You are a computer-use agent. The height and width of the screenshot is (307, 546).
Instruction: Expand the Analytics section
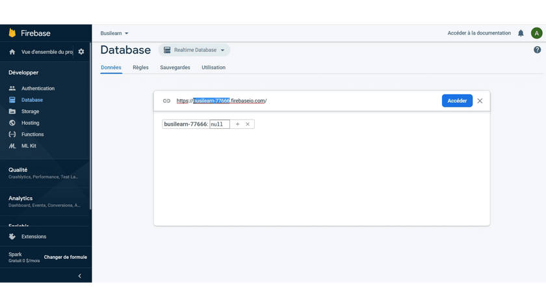(x=45, y=202)
